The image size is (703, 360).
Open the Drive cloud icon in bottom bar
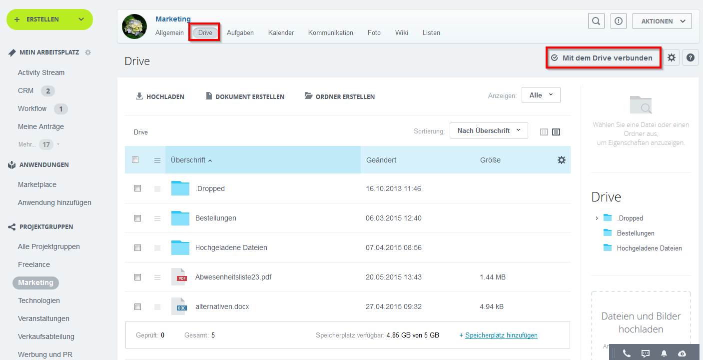[x=682, y=353]
